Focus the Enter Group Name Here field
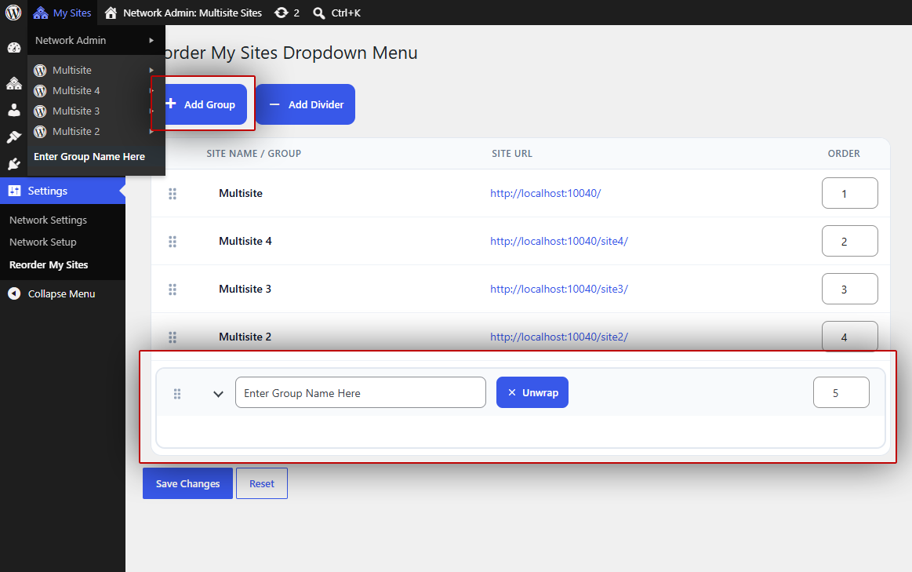The image size is (912, 572). 361,393
